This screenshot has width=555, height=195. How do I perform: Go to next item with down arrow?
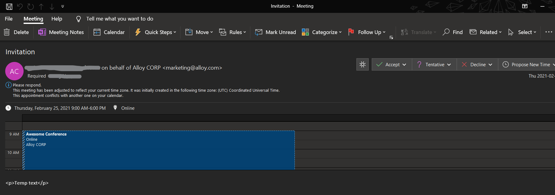(52, 6)
